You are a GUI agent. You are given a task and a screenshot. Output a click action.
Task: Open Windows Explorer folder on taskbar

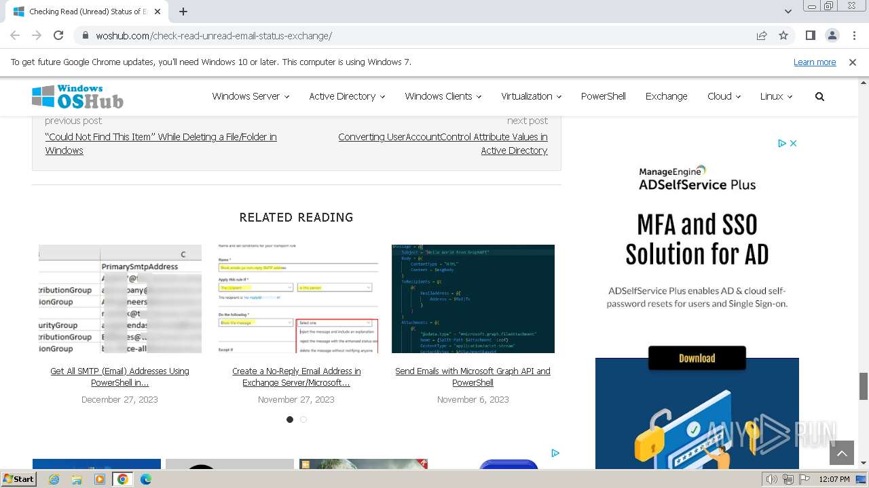77,479
